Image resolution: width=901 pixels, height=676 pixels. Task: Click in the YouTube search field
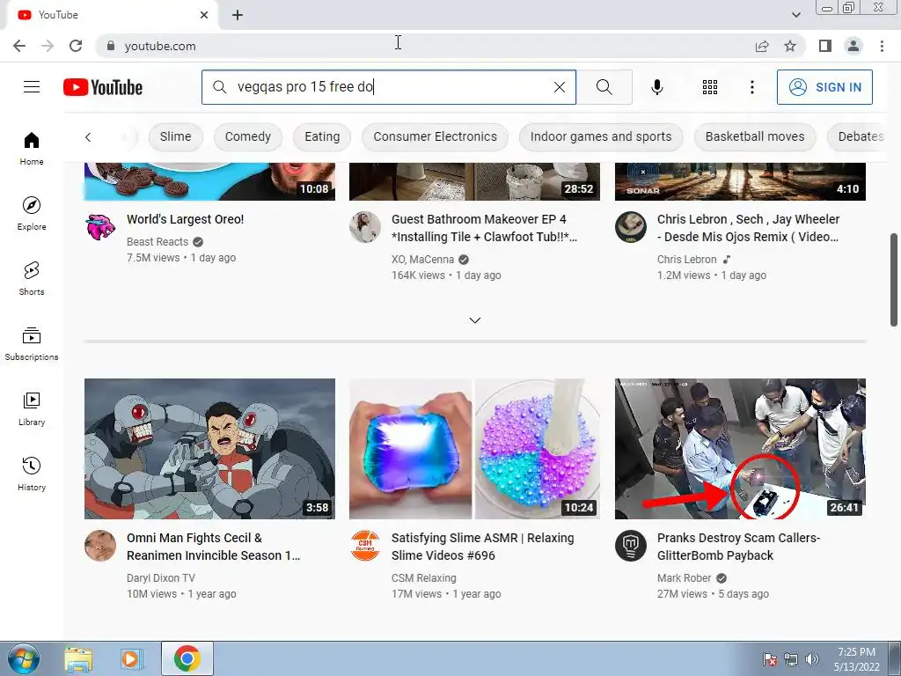pyautogui.click(x=388, y=87)
